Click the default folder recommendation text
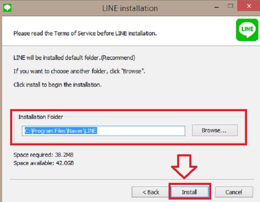This screenshot has width=260, height=202. point(74,57)
